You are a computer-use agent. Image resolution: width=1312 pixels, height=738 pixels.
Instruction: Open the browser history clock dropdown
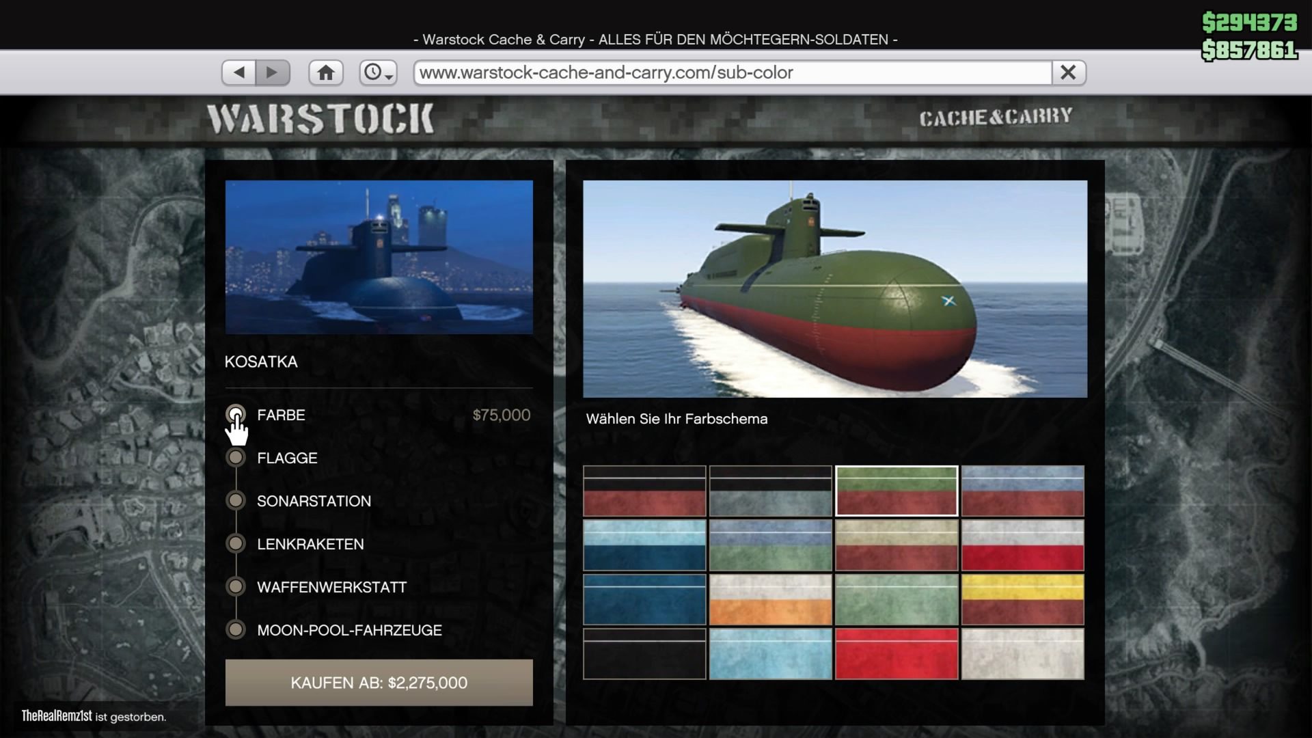(378, 72)
